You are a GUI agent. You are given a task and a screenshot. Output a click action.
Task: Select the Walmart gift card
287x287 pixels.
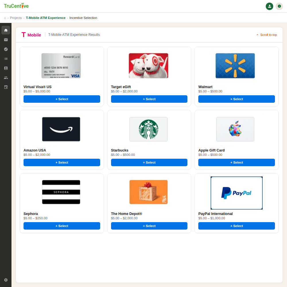tap(237, 99)
